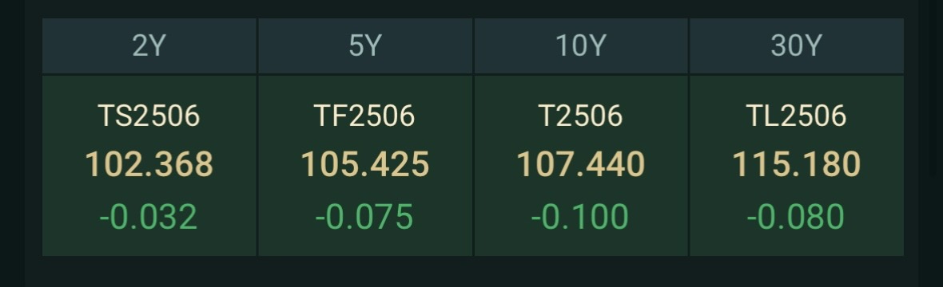Switch to the 30Y header

coord(796,45)
